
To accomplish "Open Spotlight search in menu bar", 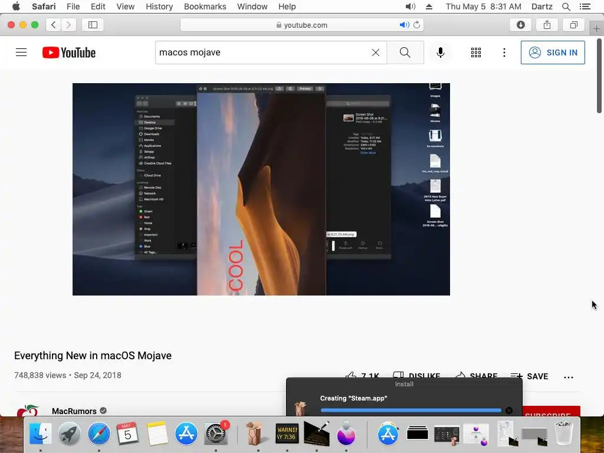I will pos(566,6).
